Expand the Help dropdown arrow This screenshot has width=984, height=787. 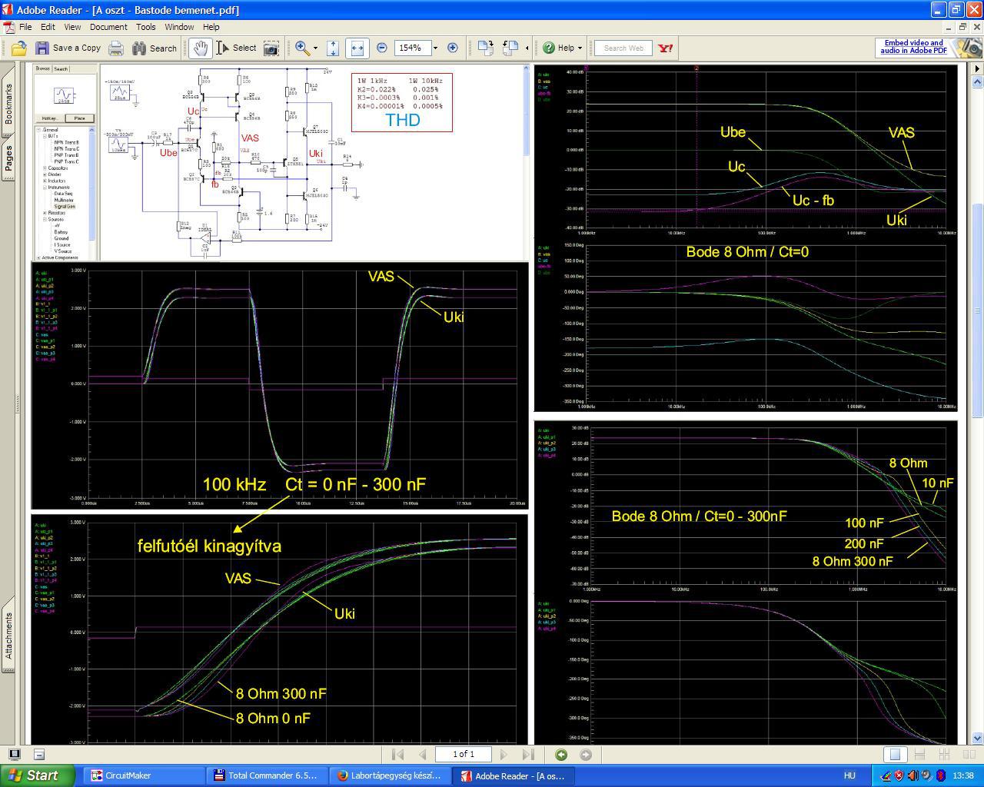(580, 48)
